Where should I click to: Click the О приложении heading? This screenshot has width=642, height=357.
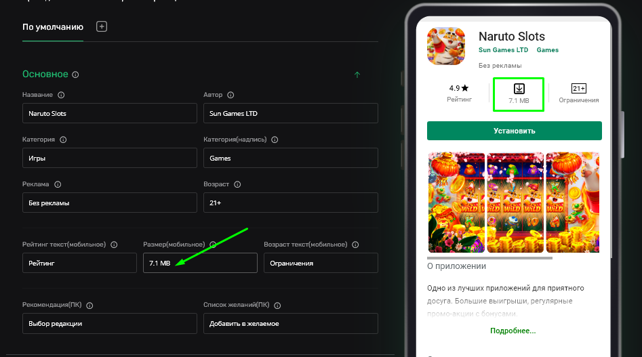point(456,266)
